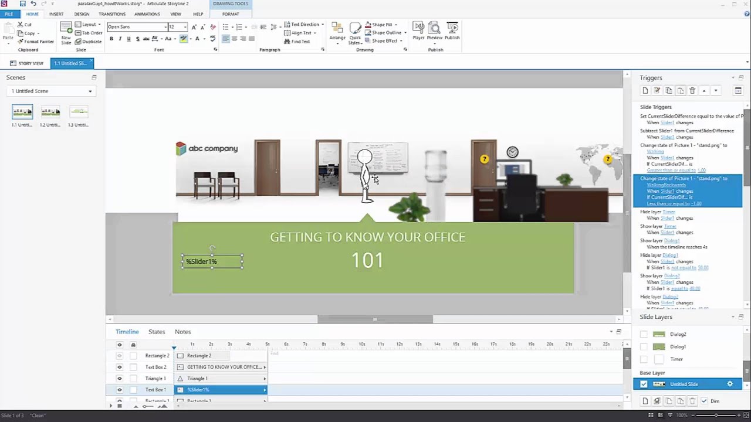Open Quick Styles gallery
Screen dimensions: 751x422
click(355, 33)
